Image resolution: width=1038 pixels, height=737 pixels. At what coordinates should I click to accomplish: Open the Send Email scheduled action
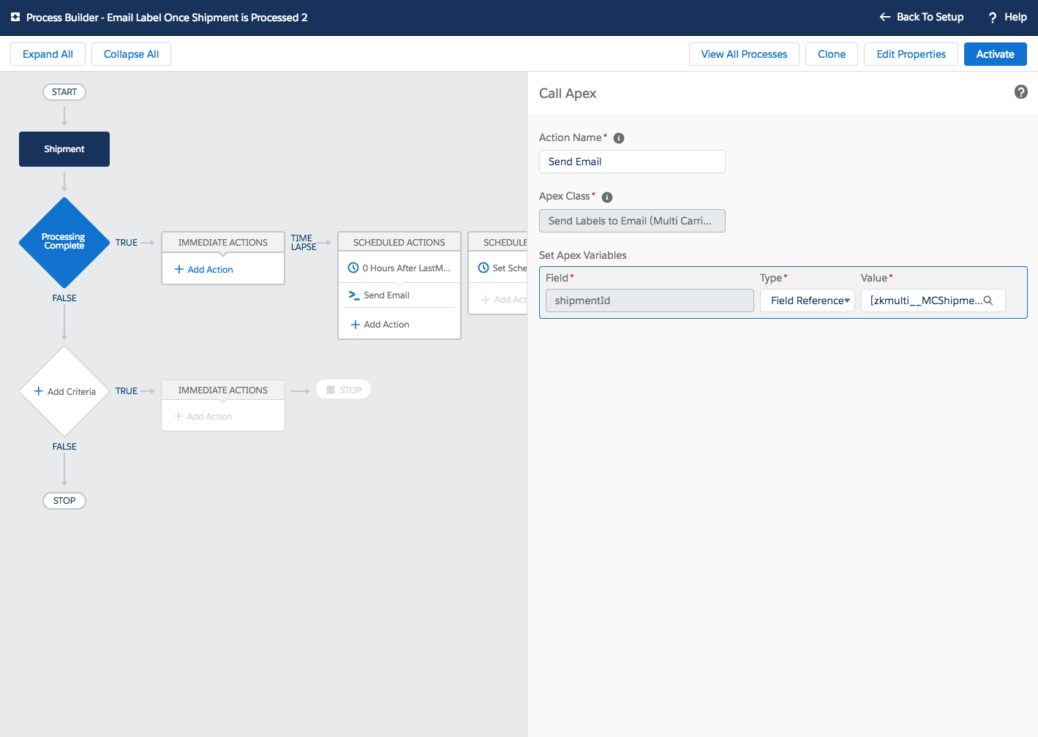point(399,295)
